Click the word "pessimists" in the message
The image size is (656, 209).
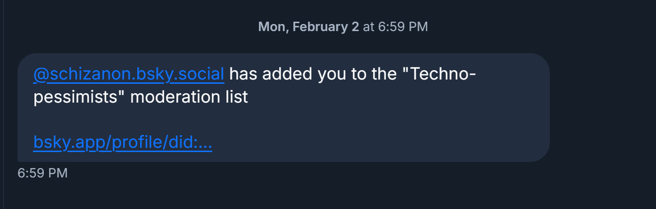tap(79, 97)
